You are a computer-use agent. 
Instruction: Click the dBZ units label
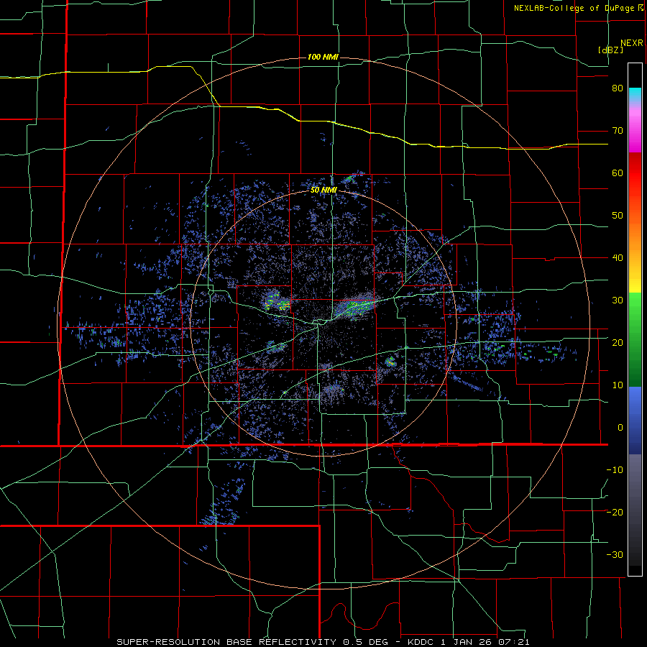tap(610, 50)
